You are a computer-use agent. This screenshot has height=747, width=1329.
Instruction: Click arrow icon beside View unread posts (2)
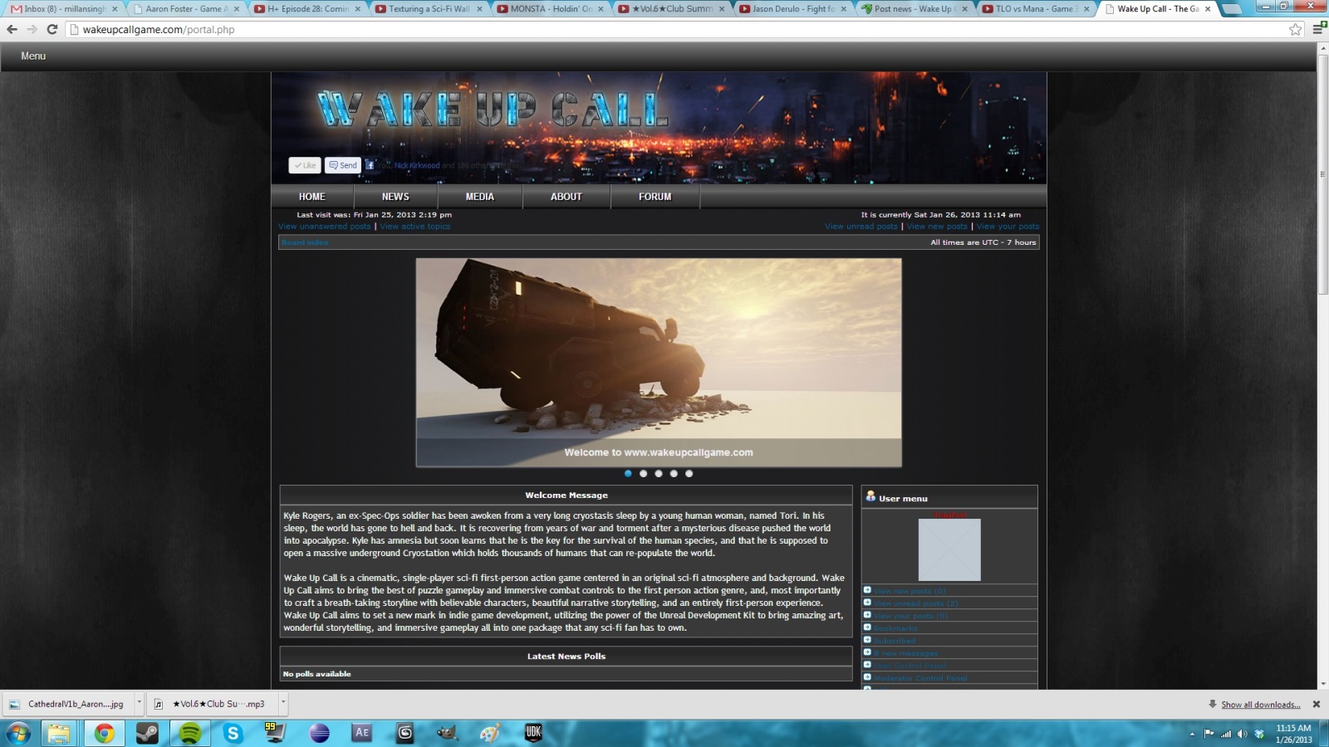867,603
